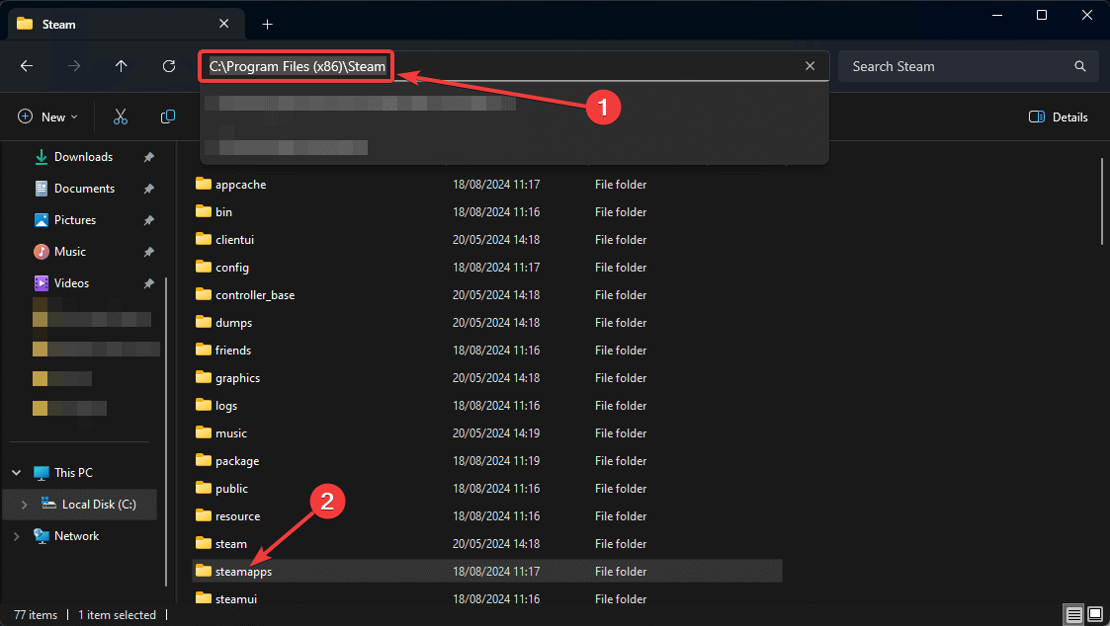Open Pictures in the sidebar

coord(75,220)
